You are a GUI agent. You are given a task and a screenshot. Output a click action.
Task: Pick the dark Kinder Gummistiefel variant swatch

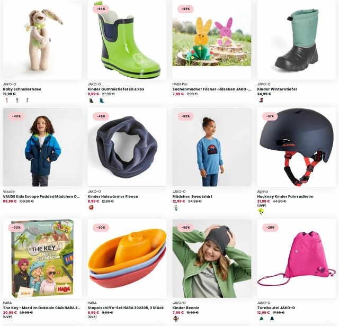[x=91, y=101]
